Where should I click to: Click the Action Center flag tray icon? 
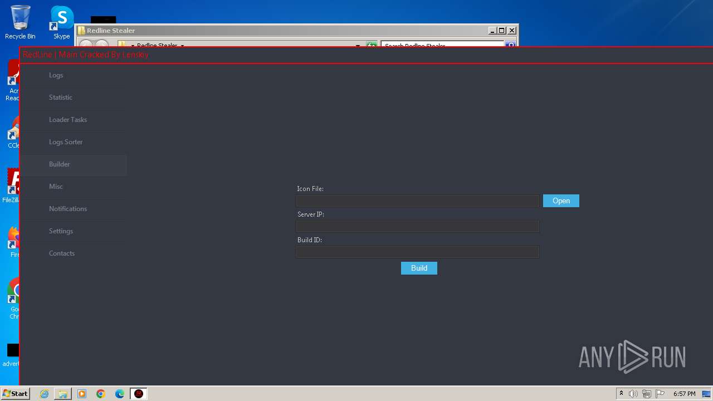click(x=660, y=394)
